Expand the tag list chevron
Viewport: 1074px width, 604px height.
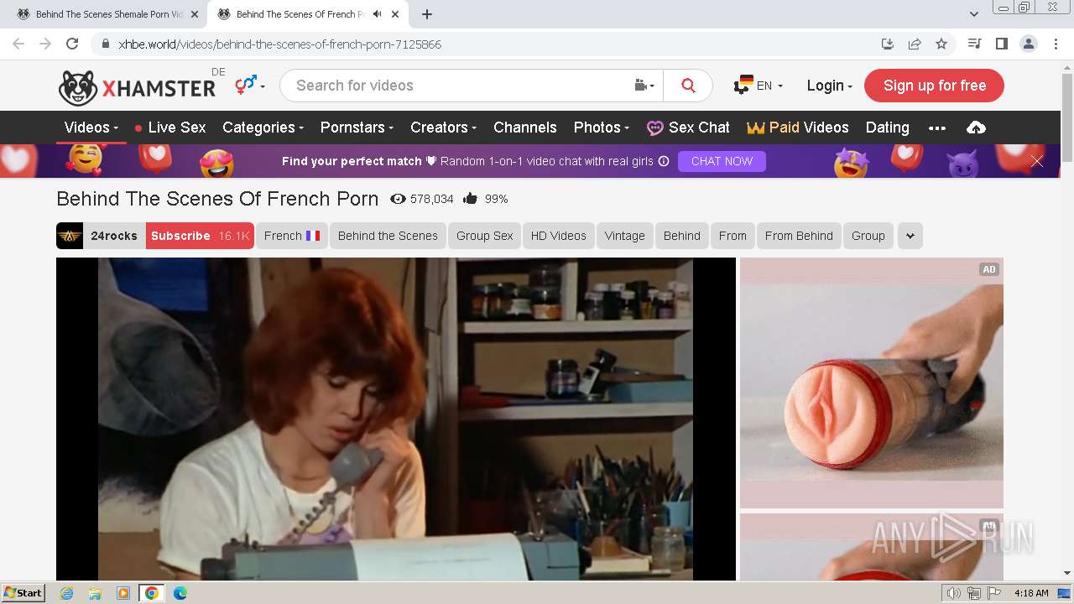click(910, 236)
